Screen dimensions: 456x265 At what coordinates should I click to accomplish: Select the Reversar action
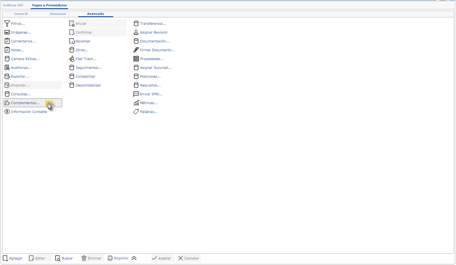point(83,41)
